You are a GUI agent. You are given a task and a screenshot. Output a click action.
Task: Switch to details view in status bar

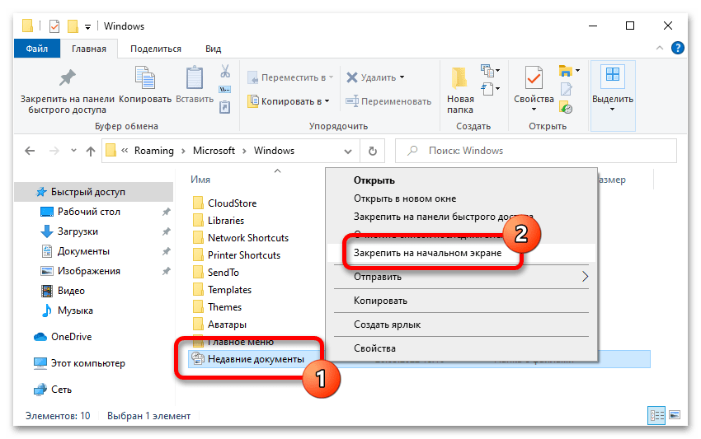point(657,416)
